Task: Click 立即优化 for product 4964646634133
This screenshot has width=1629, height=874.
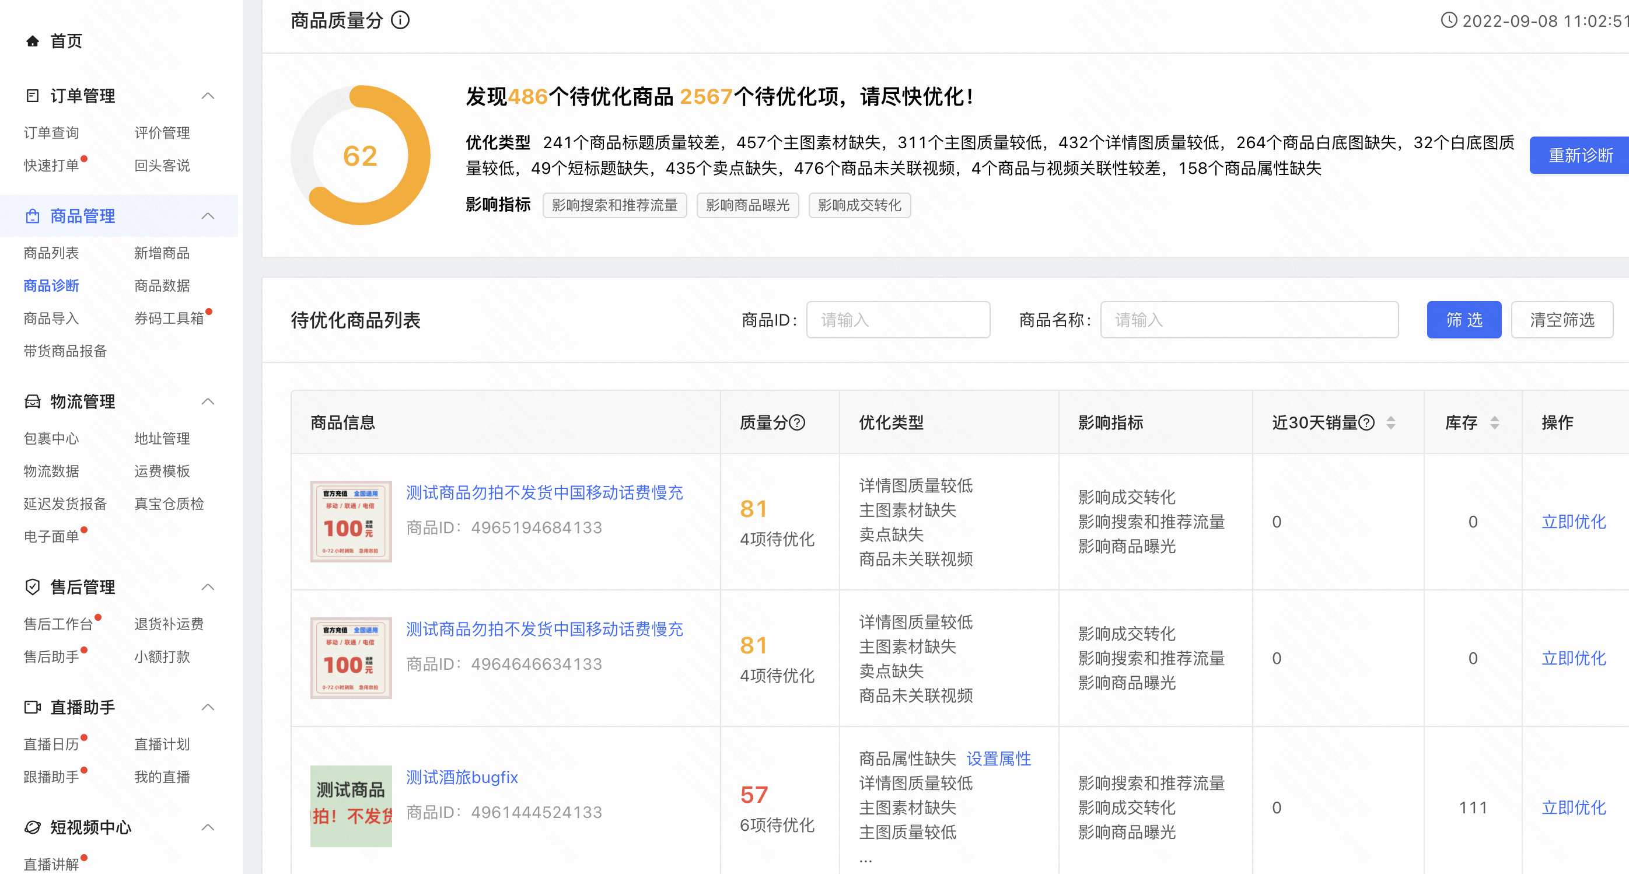Action: pyautogui.click(x=1574, y=658)
